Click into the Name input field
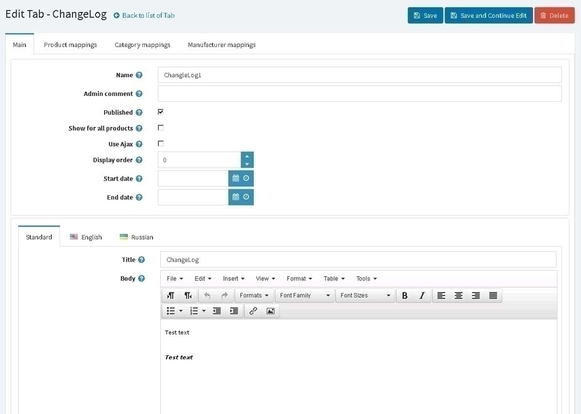This screenshot has width=581, height=414. point(360,75)
